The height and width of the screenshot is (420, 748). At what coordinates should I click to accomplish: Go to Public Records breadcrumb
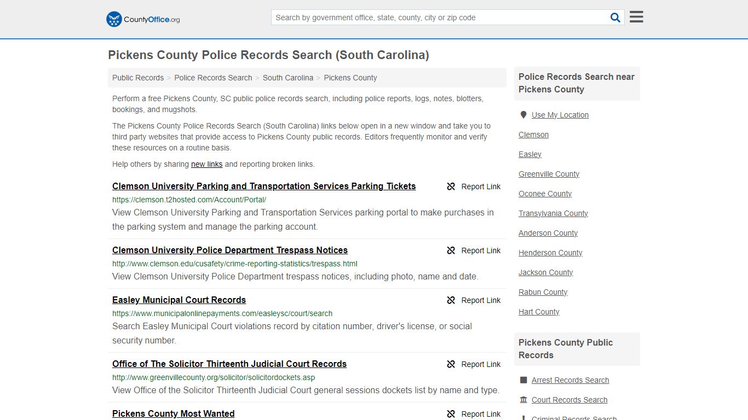[x=138, y=78]
